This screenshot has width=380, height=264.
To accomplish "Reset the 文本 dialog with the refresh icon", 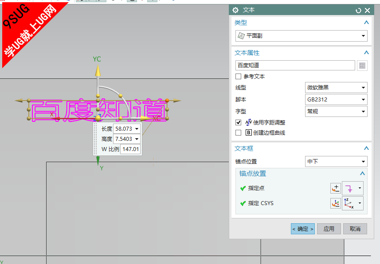I will 358,11.
